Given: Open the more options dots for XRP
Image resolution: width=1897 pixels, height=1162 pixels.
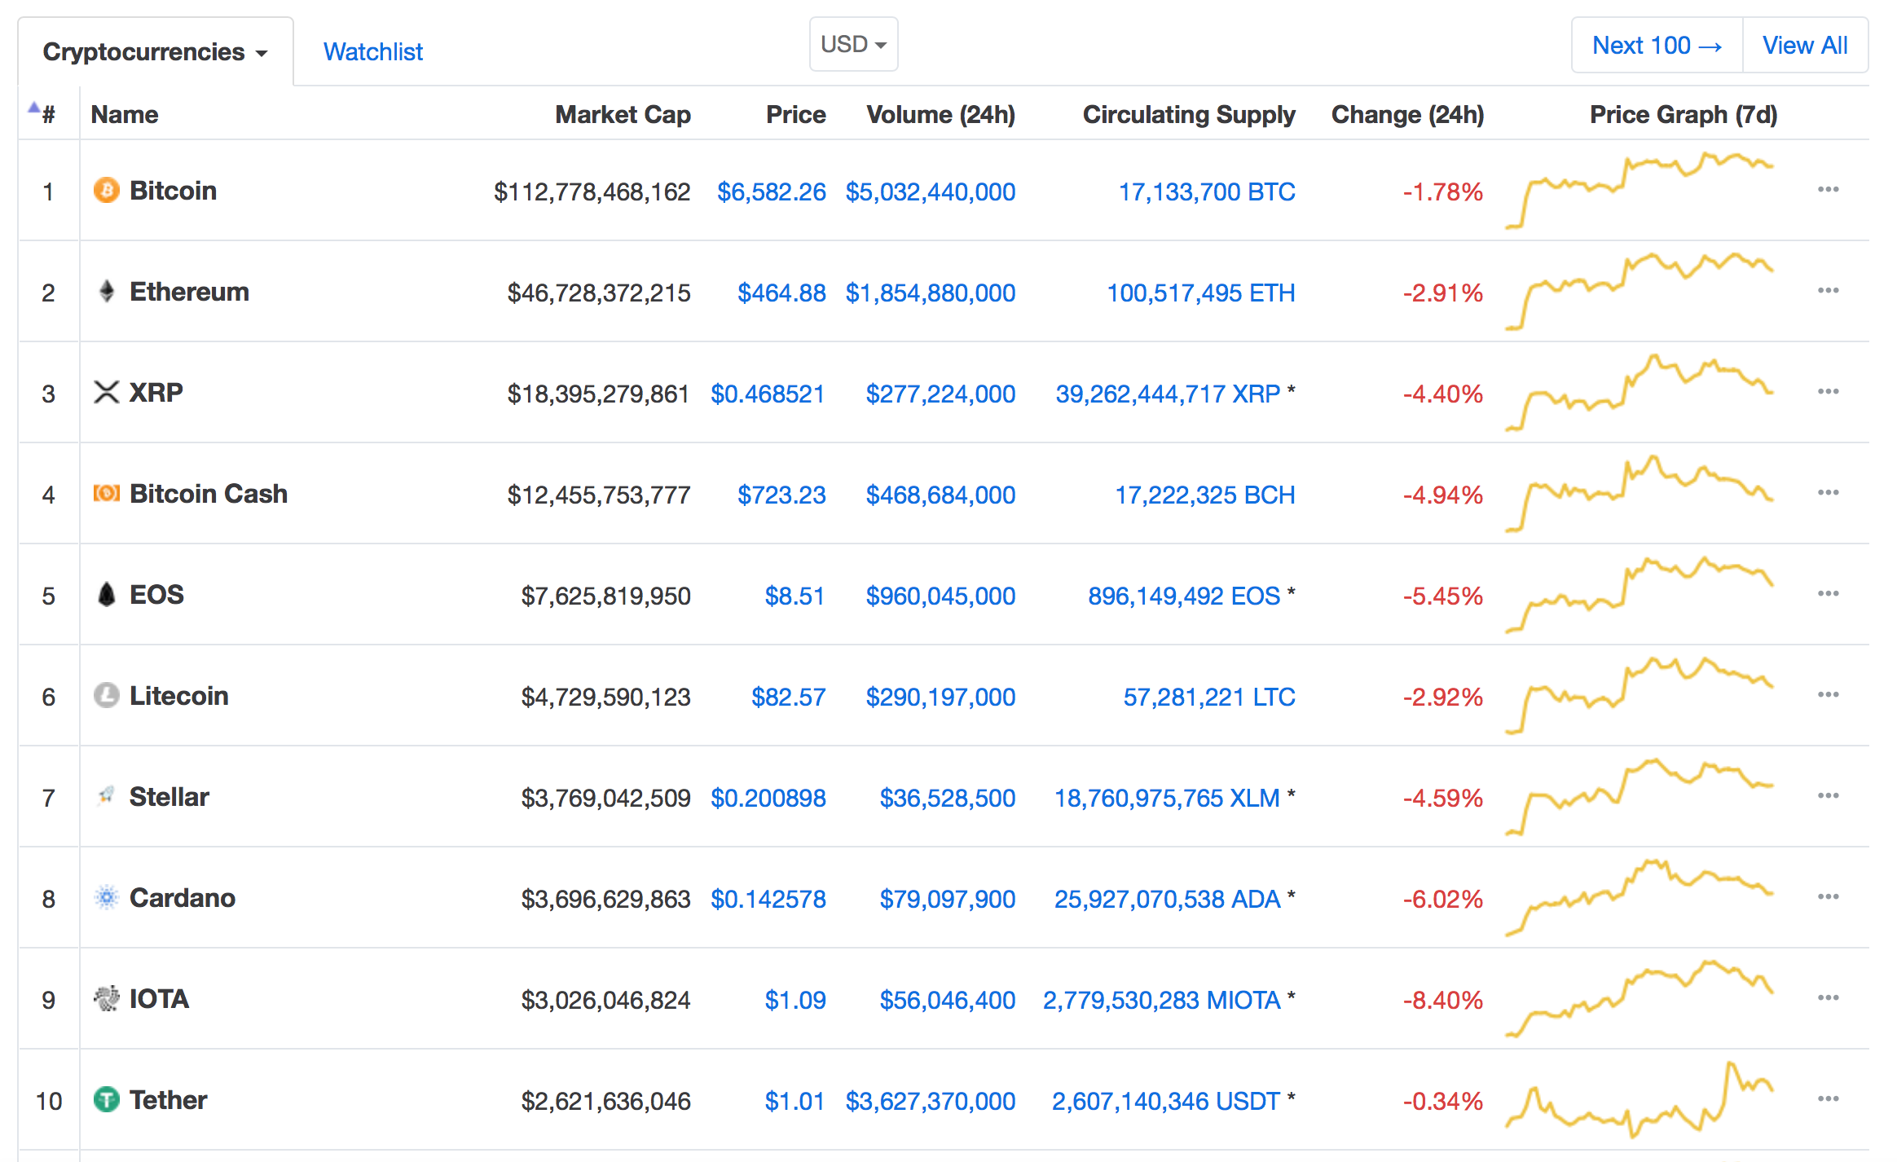Looking at the screenshot, I should (1828, 392).
